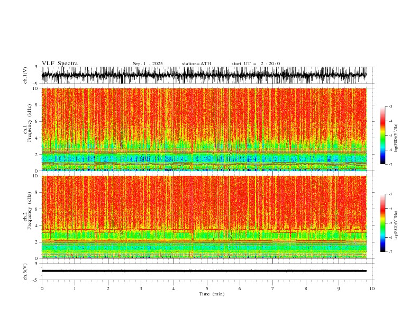419x324 pixels.
Task: Click the time axis tick label '0'
Action: click(x=42, y=289)
